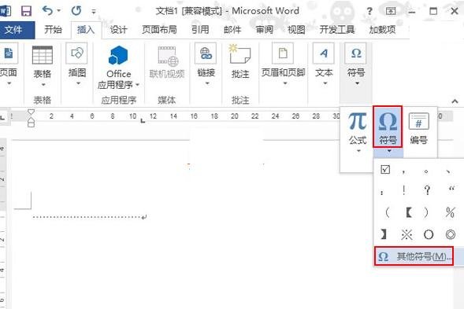Insert the left double quote symbol
Viewport: 464px width, 309px height.
(x=451, y=189)
